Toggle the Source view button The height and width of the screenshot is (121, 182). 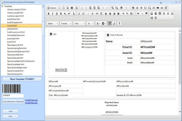pyautogui.click(x=52, y=8)
